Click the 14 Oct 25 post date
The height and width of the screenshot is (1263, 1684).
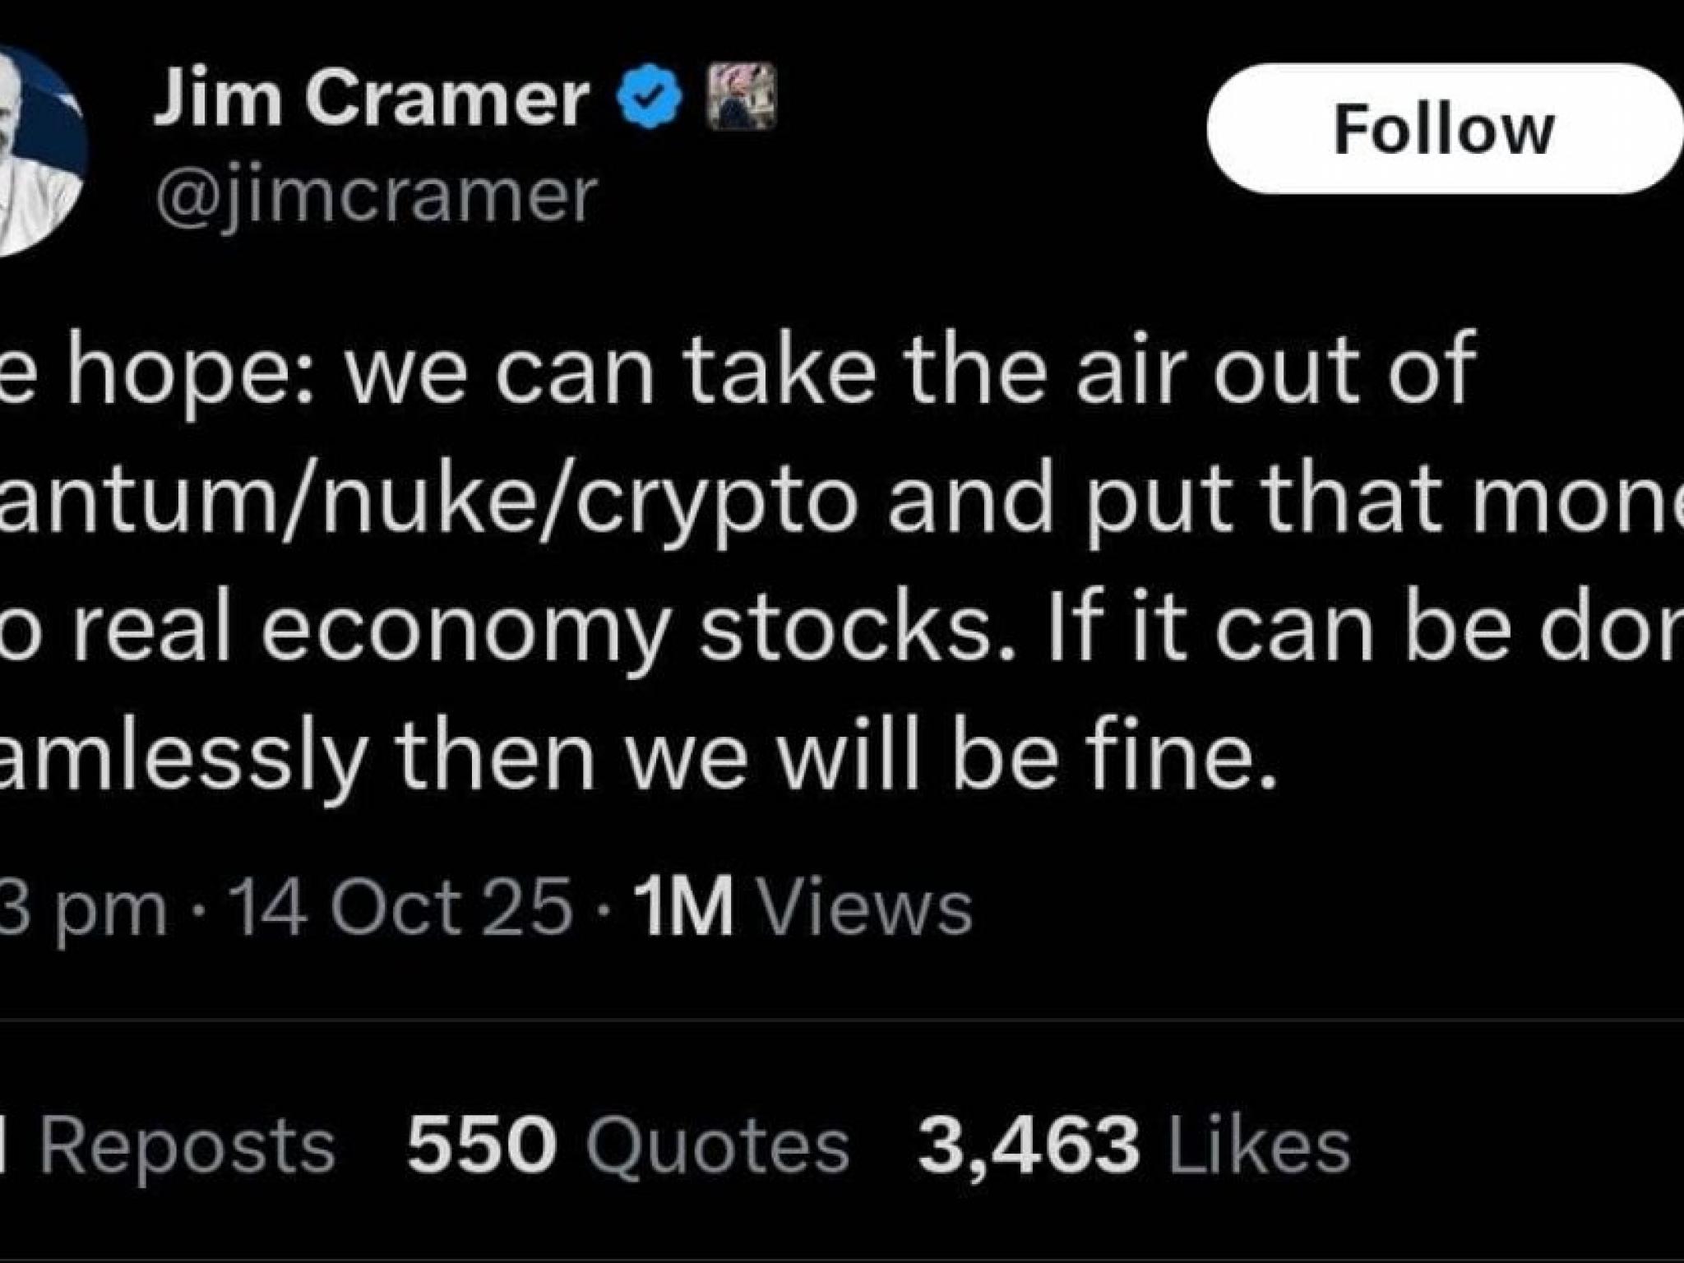[x=403, y=908]
